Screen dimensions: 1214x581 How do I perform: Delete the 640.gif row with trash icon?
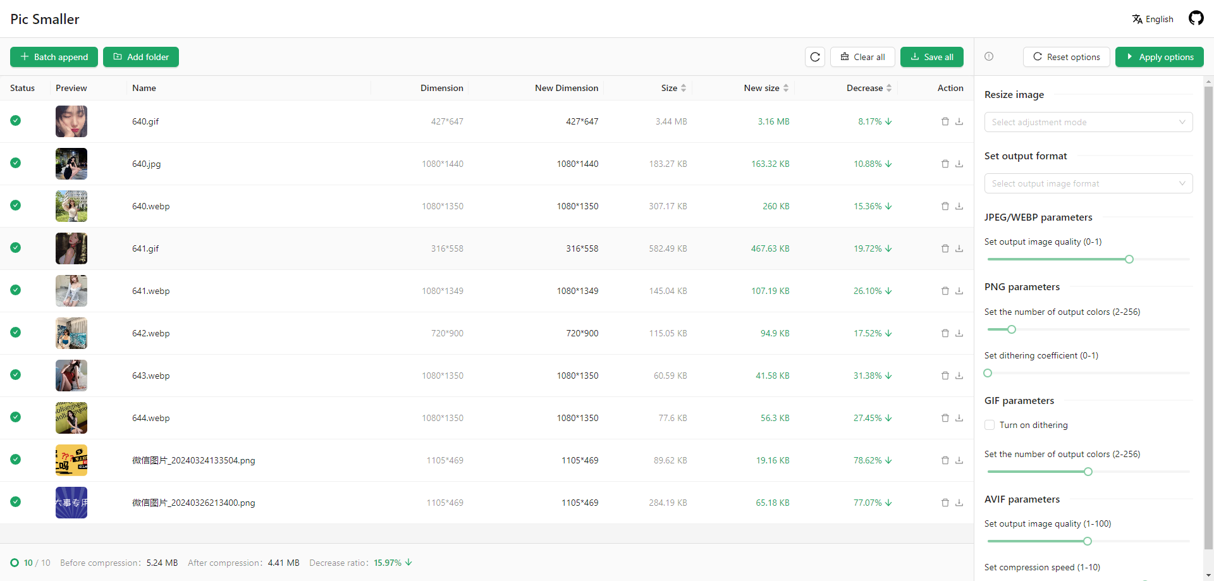[945, 121]
